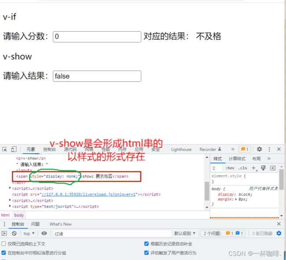The height and width of the screenshot is (260, 286).
Task: Uncheck 根据历史记录自动补全 checkbox
Action: point(146,244)
